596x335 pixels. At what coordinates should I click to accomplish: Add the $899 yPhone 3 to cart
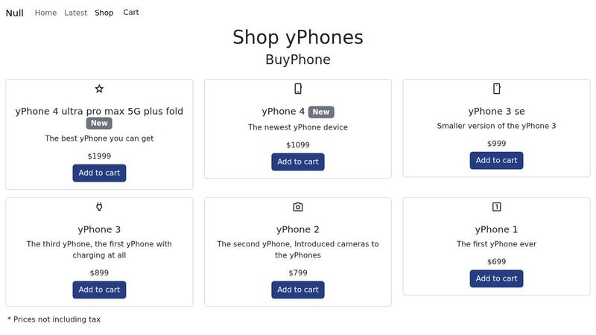99,290
